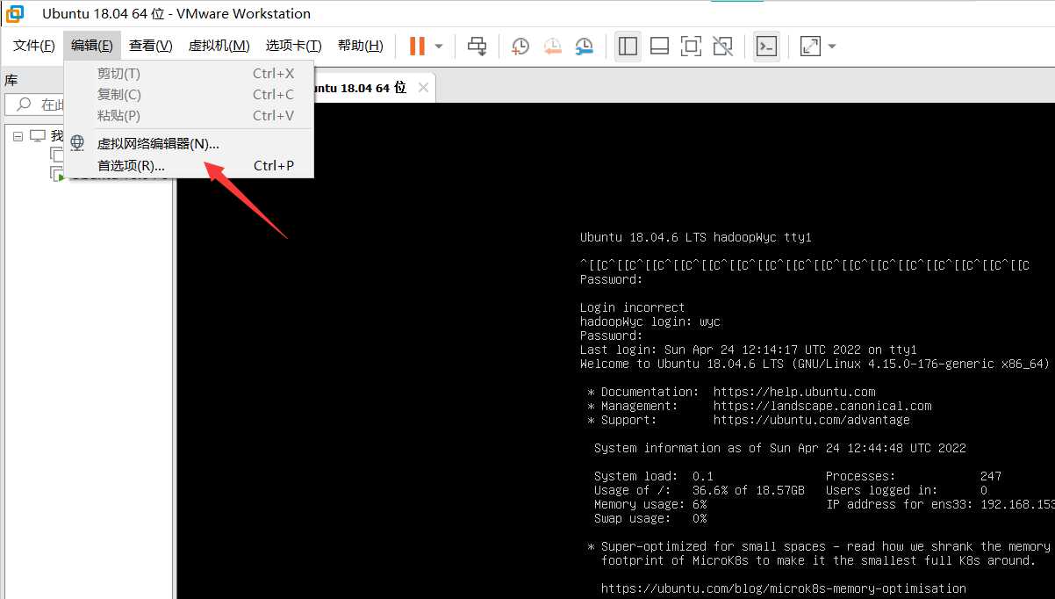The height and width of the screenshot is (599, 1055).
Task: Open the dropdown arrow next to the pause button
Action: click(x=439, y=46)
